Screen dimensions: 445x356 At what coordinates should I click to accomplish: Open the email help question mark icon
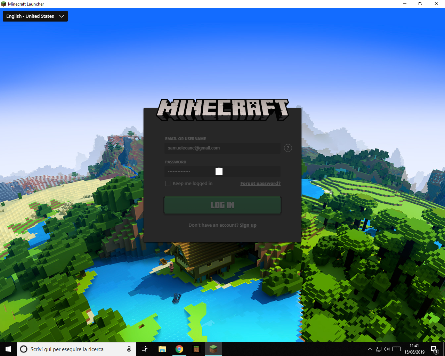(x=288, y=148)
